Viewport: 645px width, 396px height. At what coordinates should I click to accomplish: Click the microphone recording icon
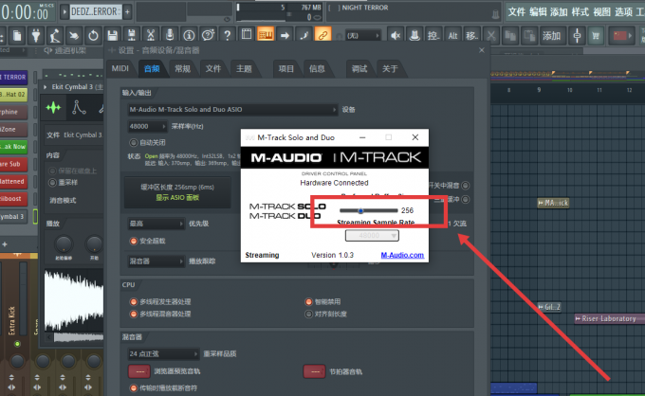click(x=170, y=35)
